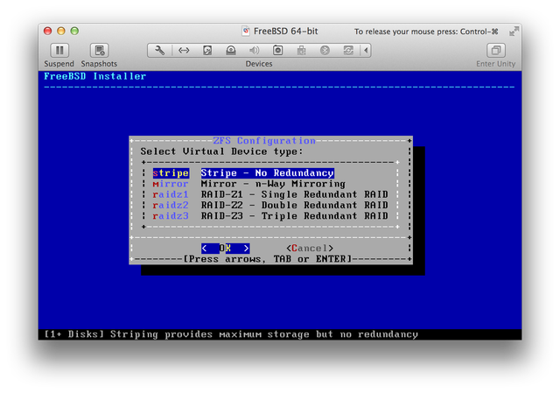Select the raidz1 option
This screenshot has height=393, width=560.
[171, 194]
